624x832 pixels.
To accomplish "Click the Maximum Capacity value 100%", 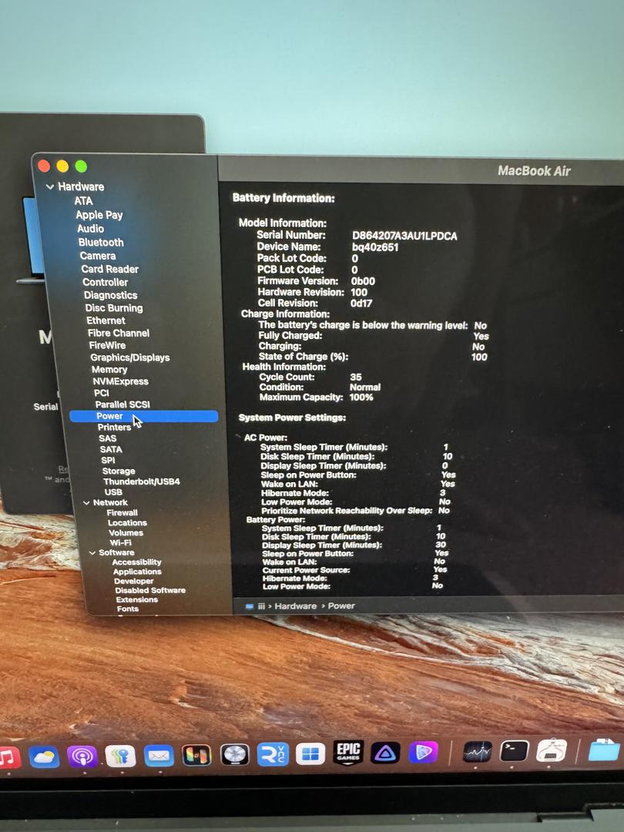I will [361, 398].
